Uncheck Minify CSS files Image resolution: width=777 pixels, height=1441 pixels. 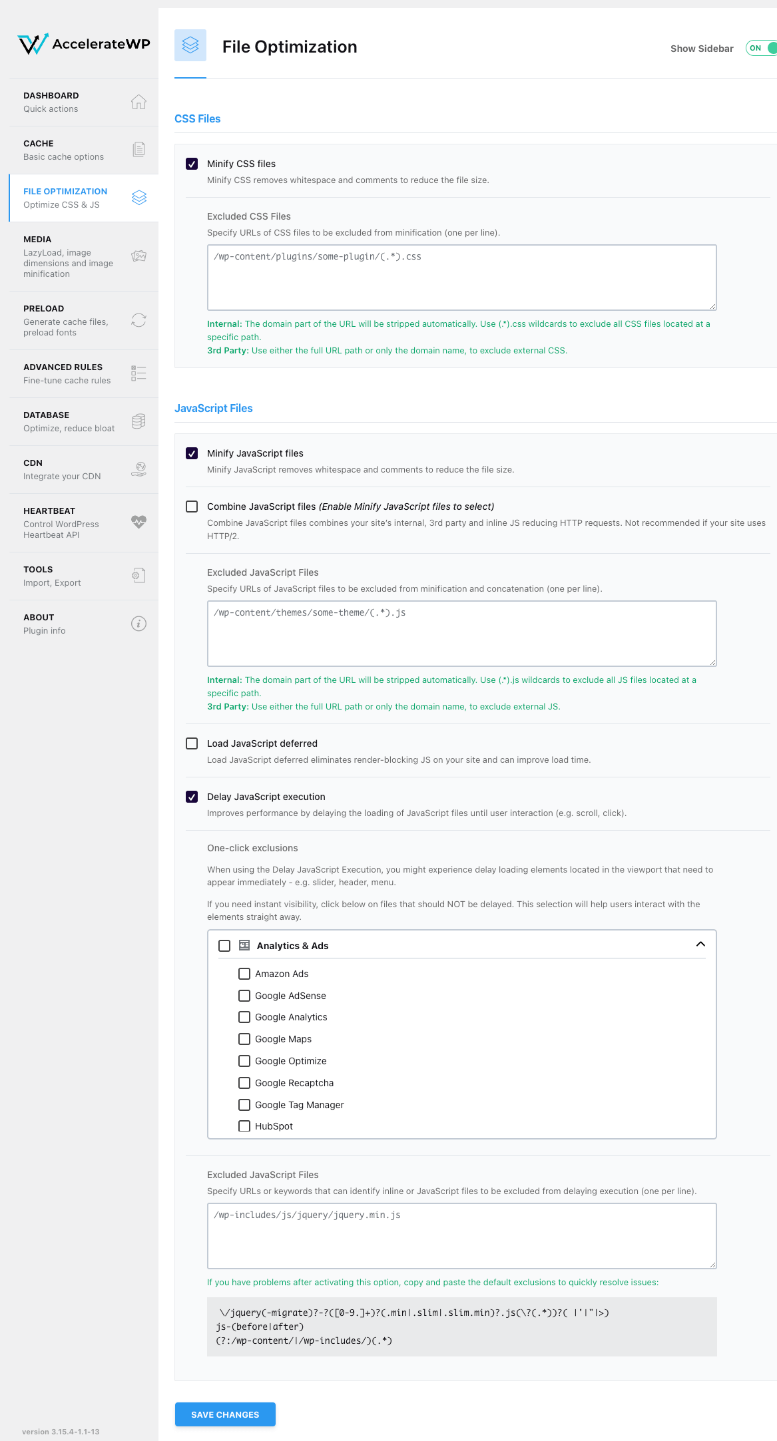click(192, 164)
